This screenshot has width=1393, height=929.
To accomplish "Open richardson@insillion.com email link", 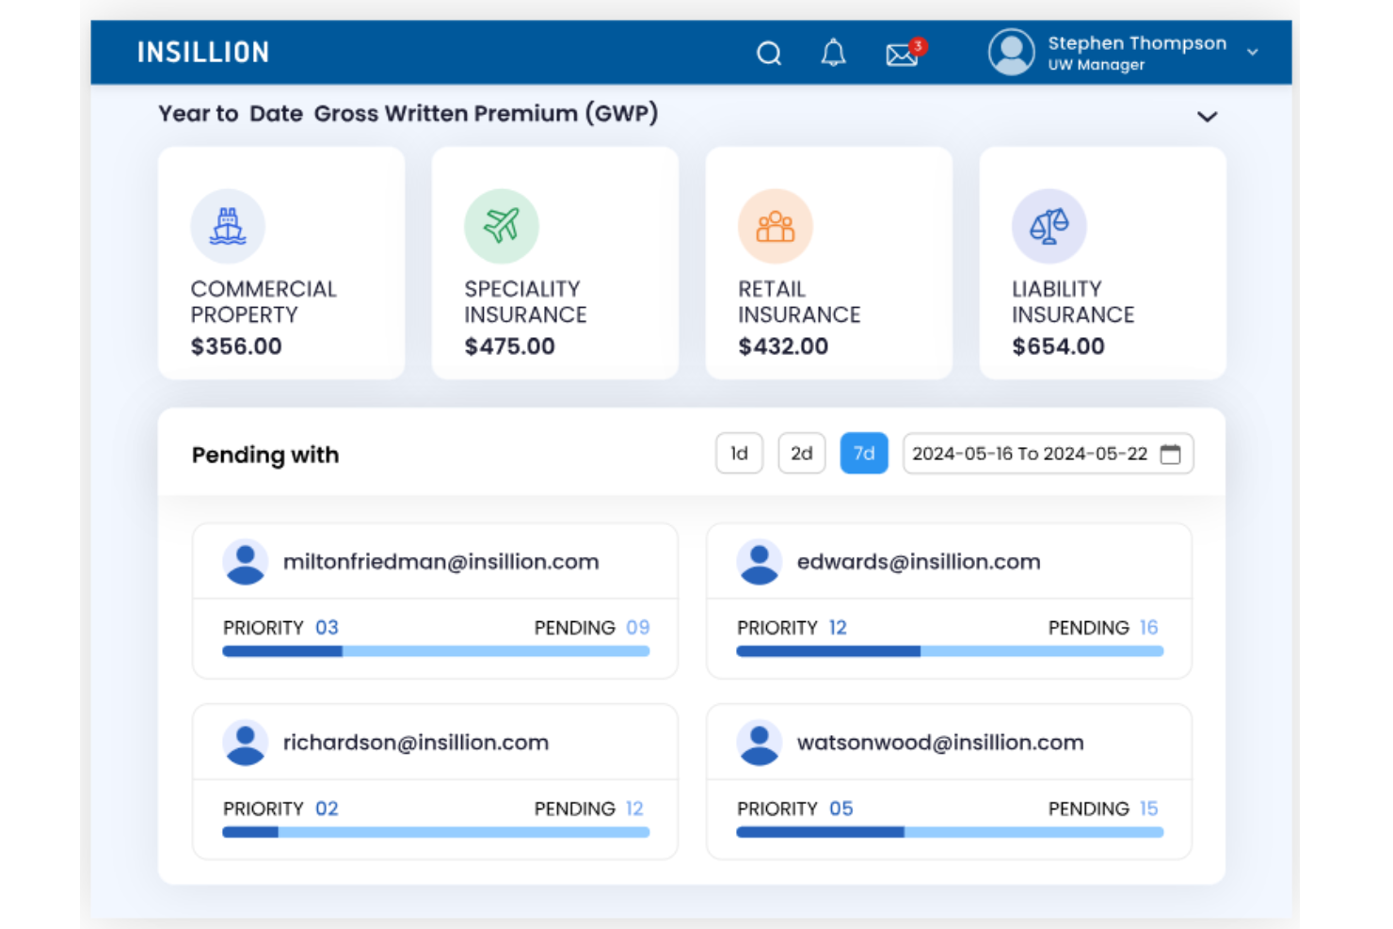I will point(416,743).
